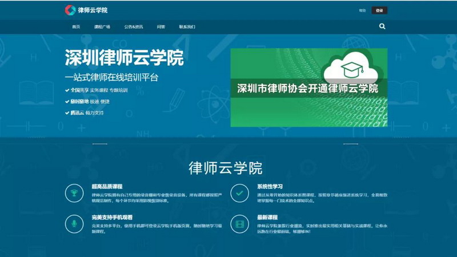This screenshot has width=457, height=257.
Task: Click the graduation cap cloud graphic
Action: (351, 67)
